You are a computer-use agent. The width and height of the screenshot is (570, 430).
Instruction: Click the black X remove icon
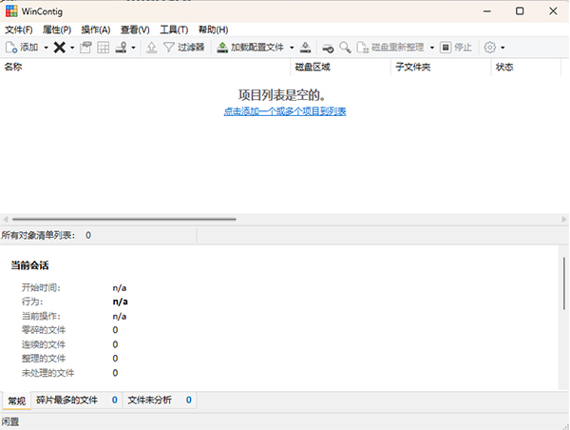pyautogui.click(x=59, y=47)
